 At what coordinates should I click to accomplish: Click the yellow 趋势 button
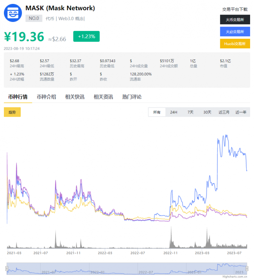click(x=13, y=112)
